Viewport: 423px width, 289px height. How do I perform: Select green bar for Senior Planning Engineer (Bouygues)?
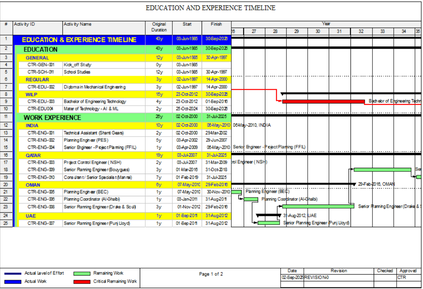click(x=382, y=169)
